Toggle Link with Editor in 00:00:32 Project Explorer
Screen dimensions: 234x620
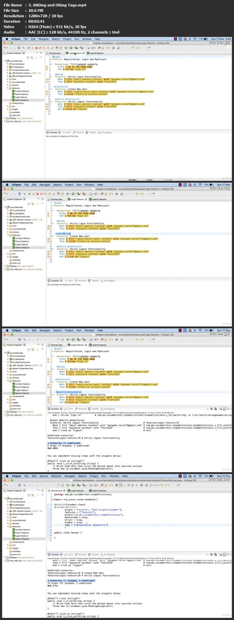(32, 58)
